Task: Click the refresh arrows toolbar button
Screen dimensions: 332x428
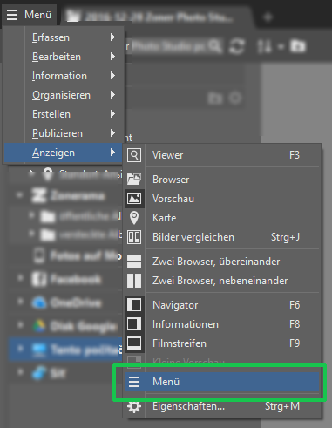Action: [x=237, y=46]
